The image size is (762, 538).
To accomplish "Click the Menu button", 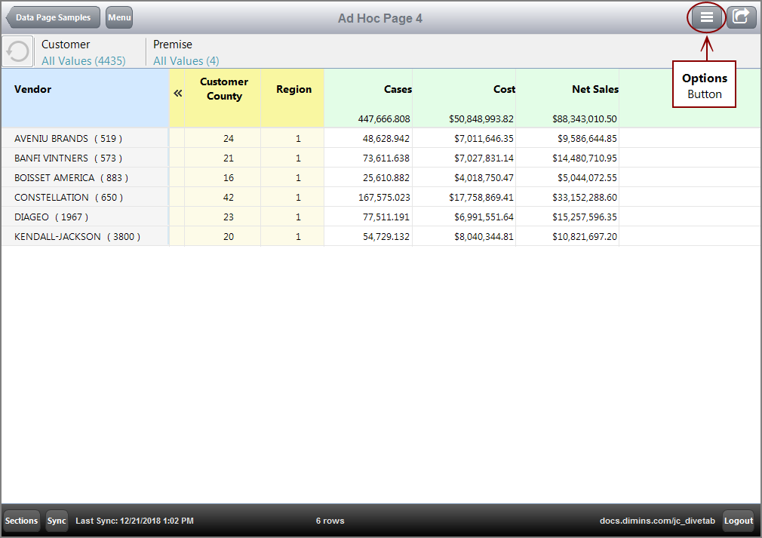I will pos(118,17).
